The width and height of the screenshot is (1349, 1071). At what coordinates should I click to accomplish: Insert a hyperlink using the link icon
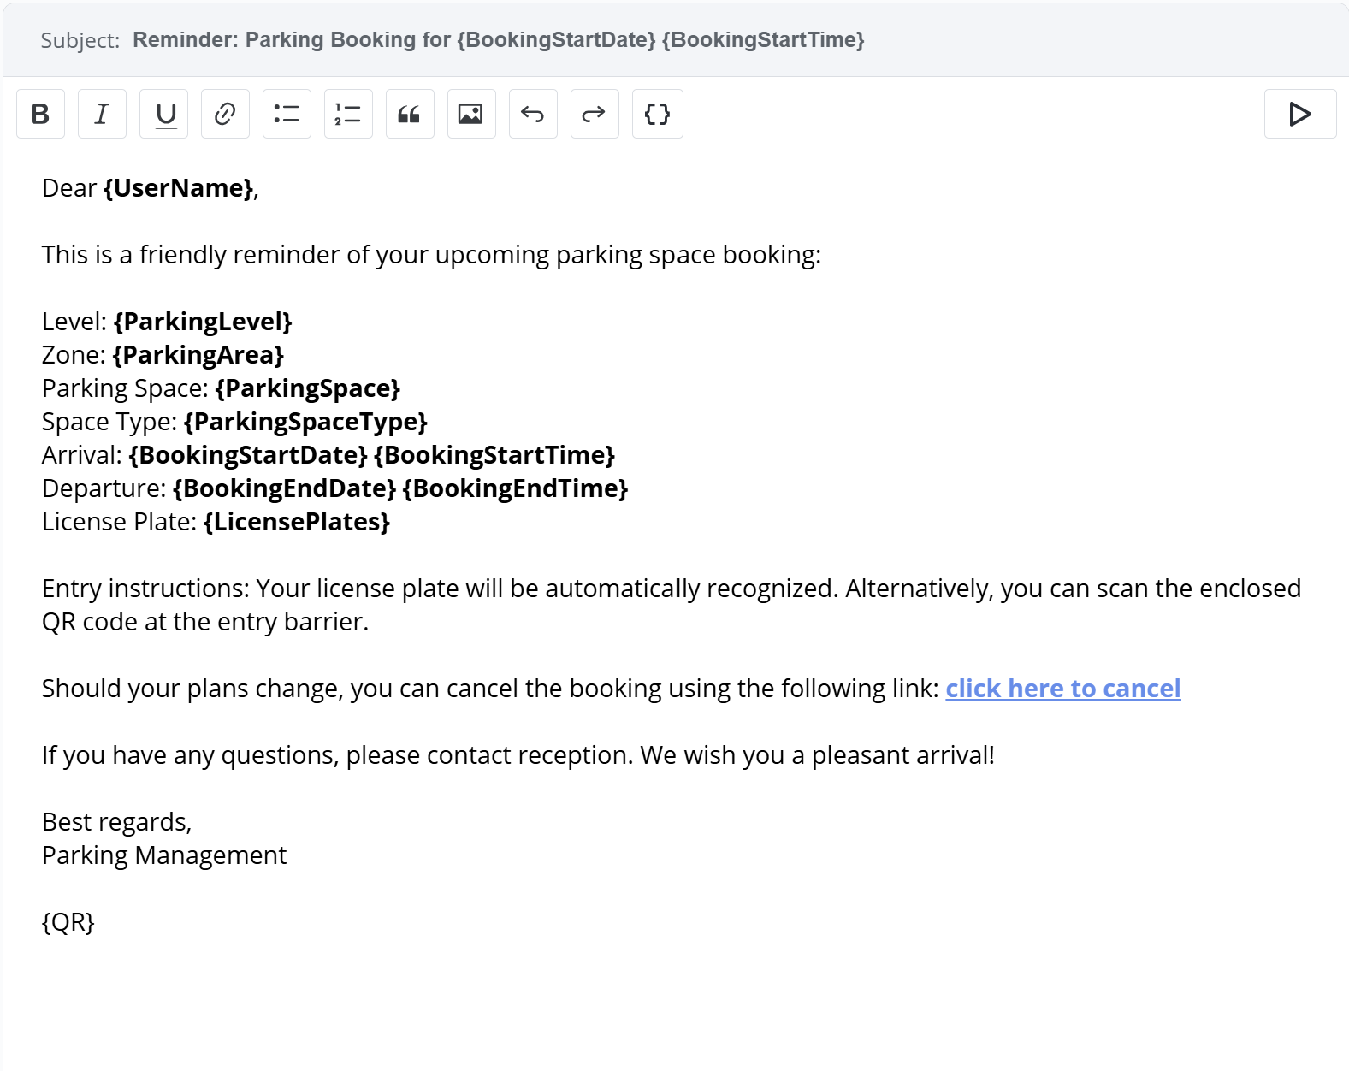click(225, 114)
